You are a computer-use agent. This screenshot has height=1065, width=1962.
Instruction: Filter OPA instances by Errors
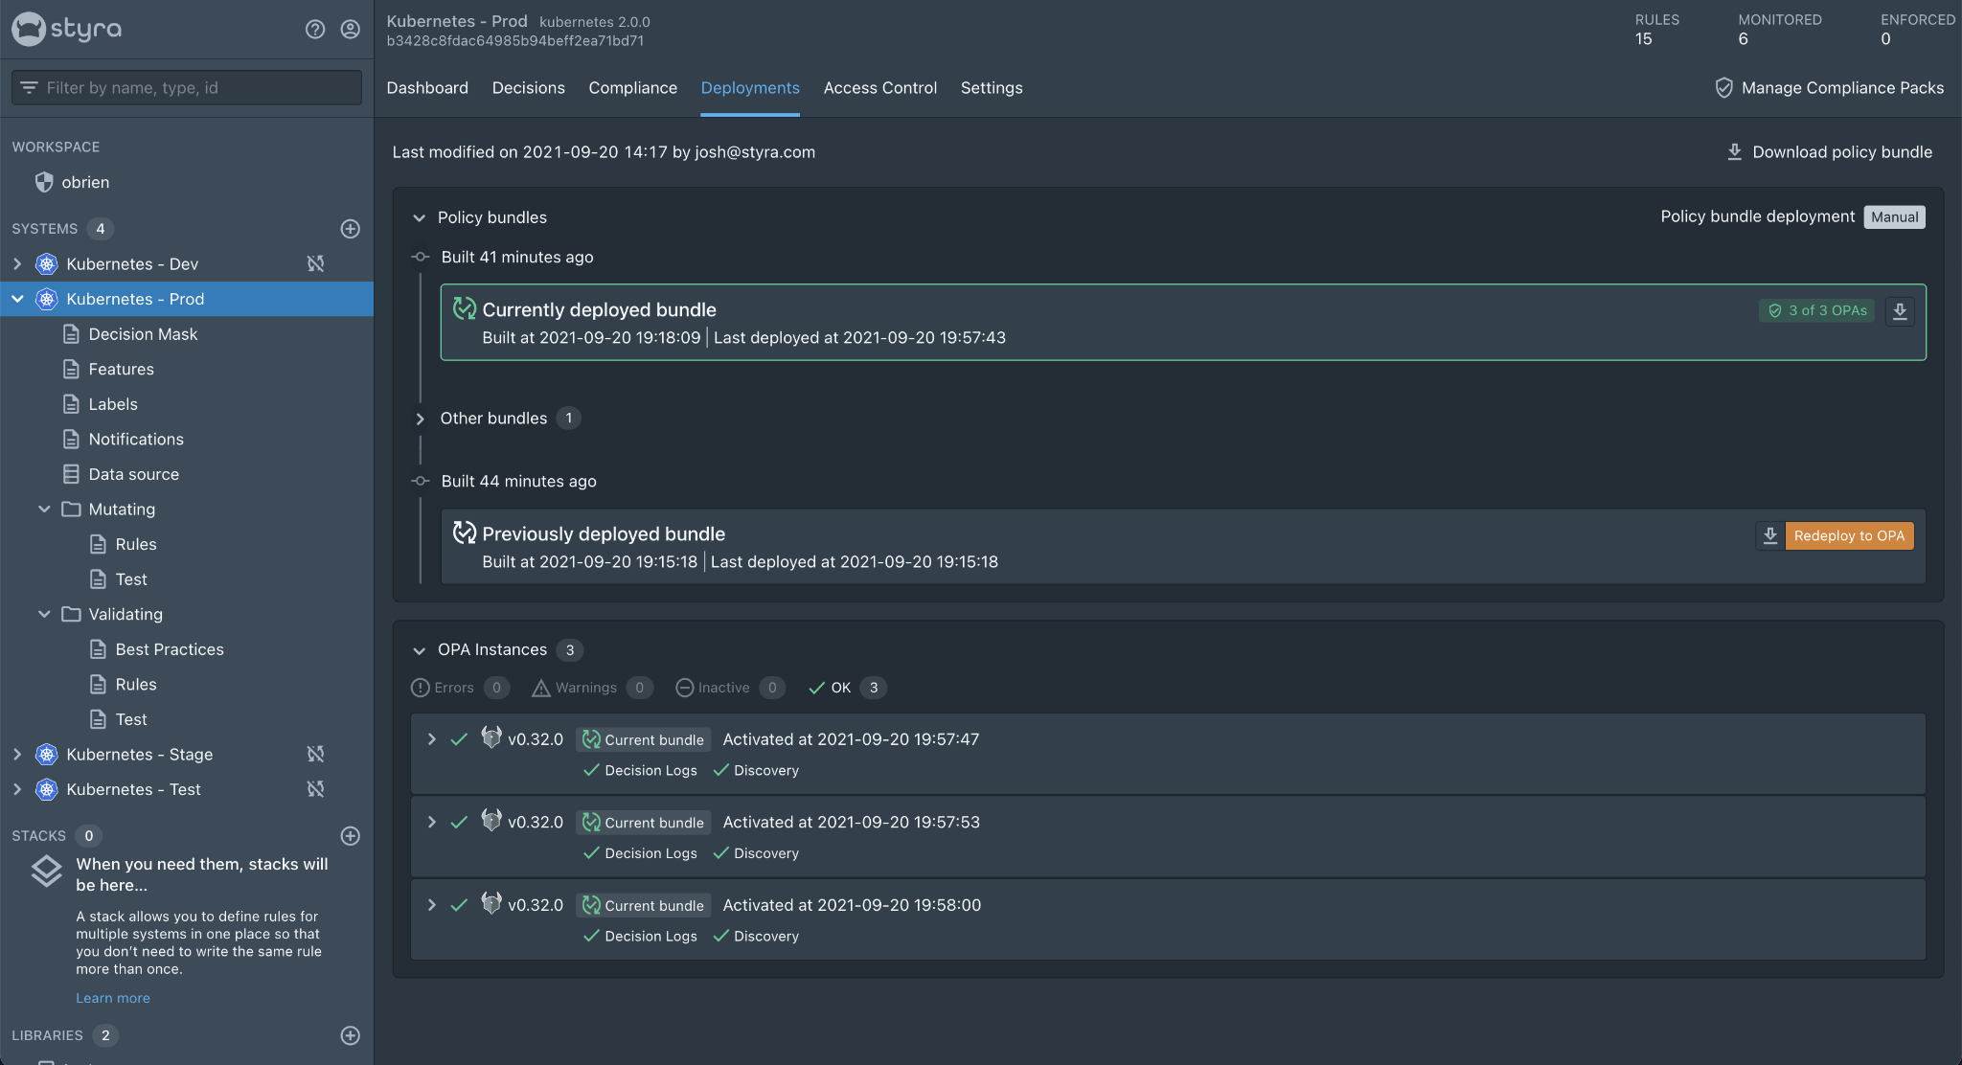(460, 688)
